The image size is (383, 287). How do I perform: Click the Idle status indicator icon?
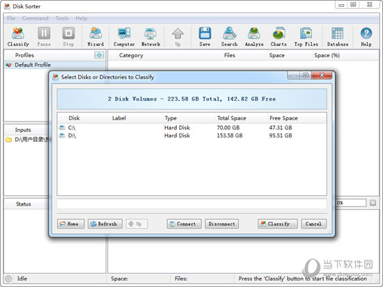8,279
